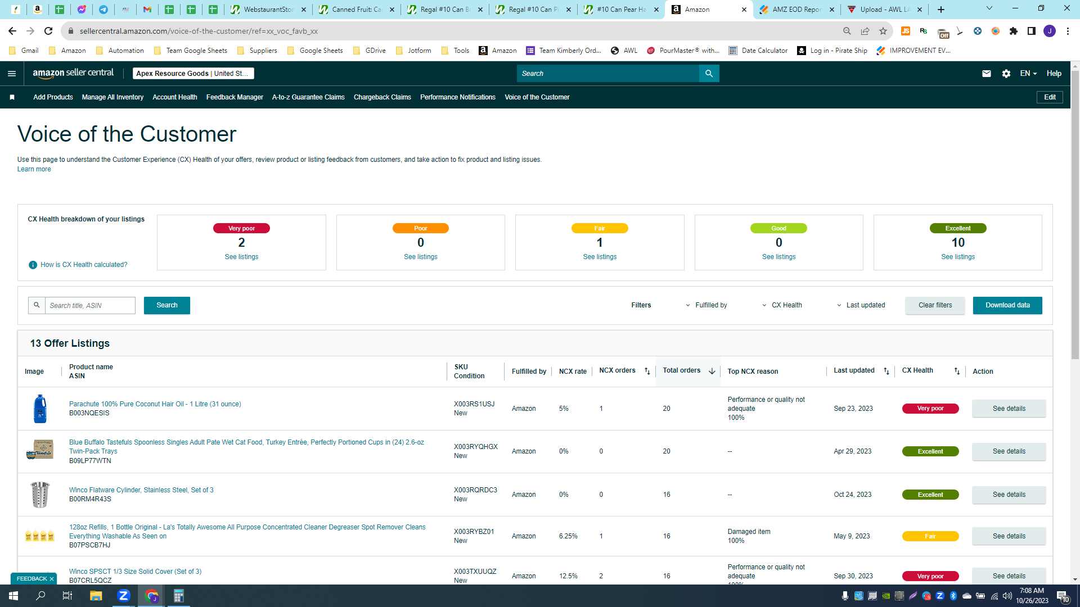The height and width of the screenshot is (607, 1080).
Task: Open the Windows Start menu
Action: 13,596
